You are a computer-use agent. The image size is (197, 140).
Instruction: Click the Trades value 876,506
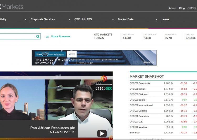[x=190, y=38]
